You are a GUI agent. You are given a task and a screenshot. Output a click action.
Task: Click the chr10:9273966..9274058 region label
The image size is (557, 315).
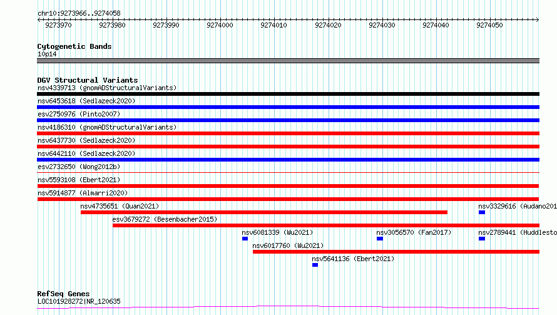point(79,13)
